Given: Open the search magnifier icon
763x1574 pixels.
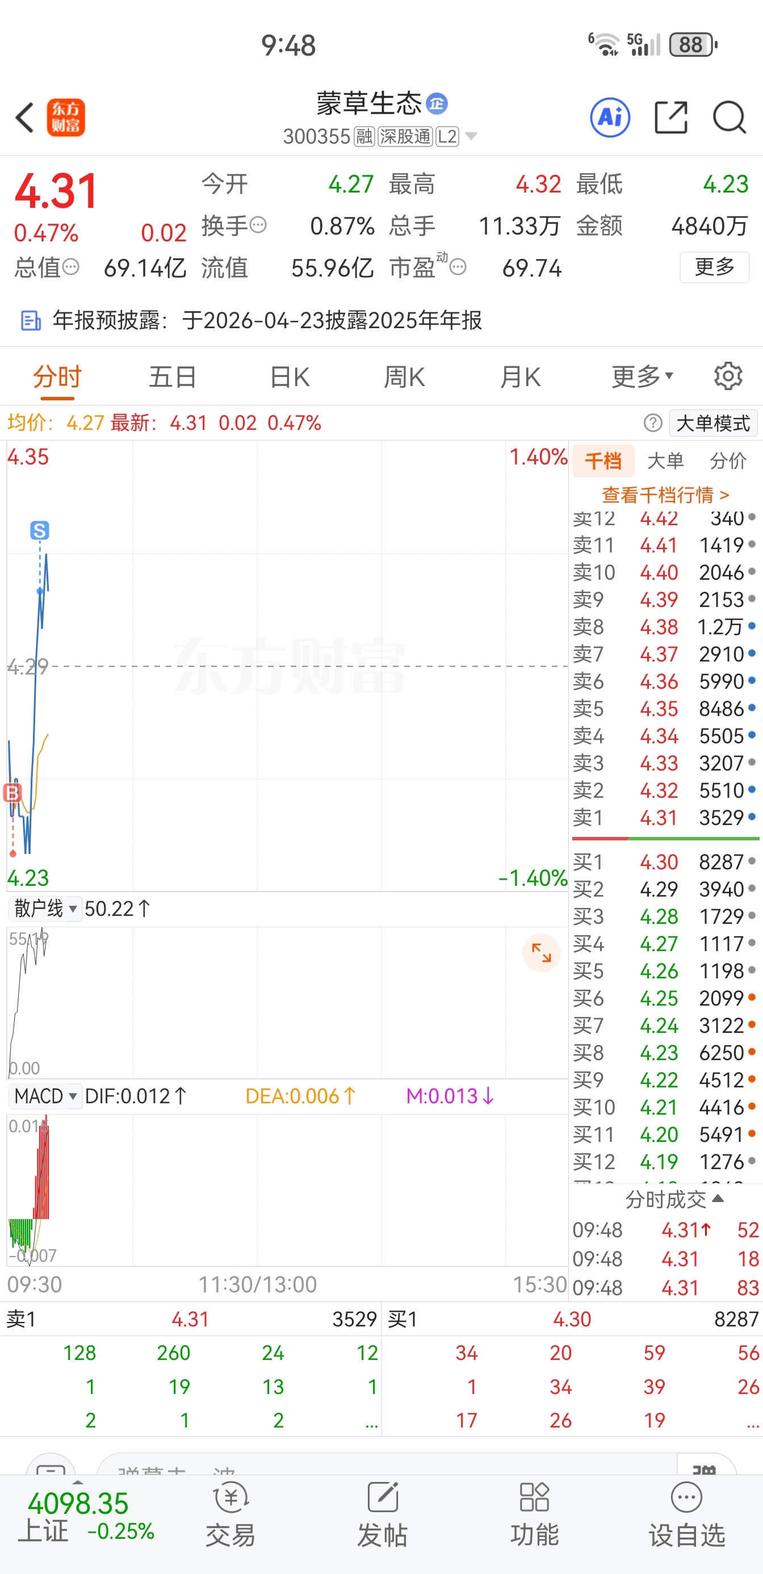Looking at the screenshot, I should point(730,118).
